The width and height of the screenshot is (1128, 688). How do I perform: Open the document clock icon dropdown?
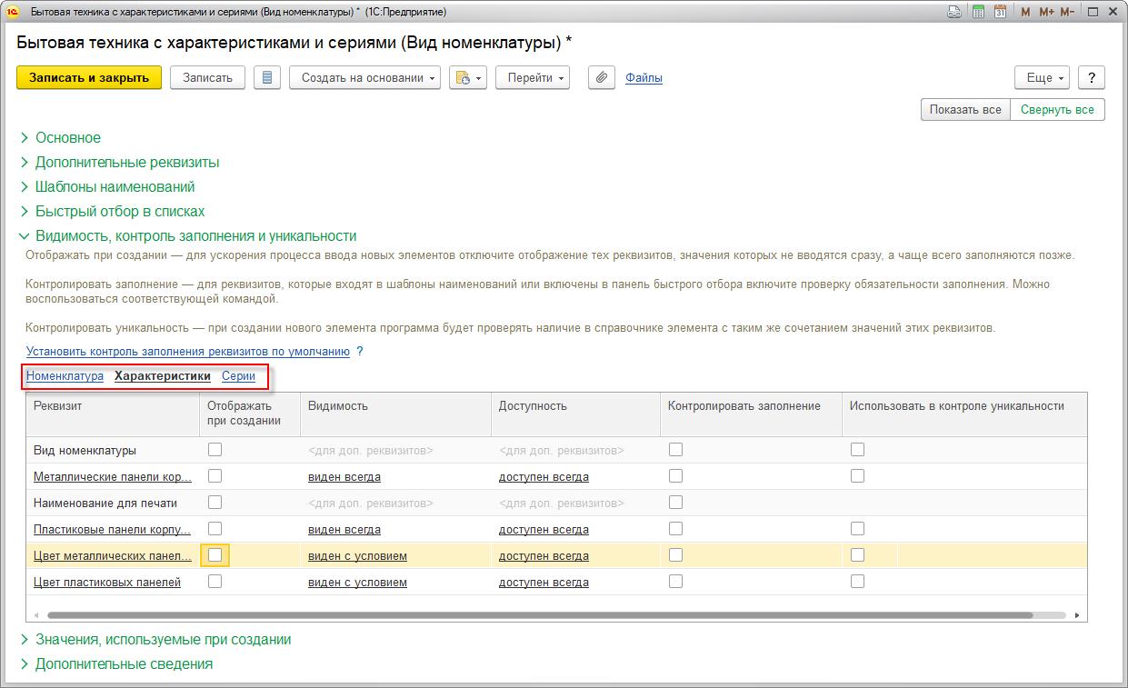click(x=468, y=78)
